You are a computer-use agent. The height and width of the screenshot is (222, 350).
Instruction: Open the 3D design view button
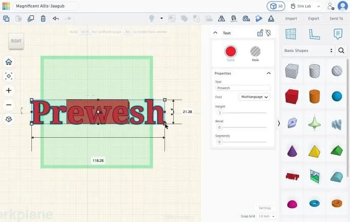point(276,6)
